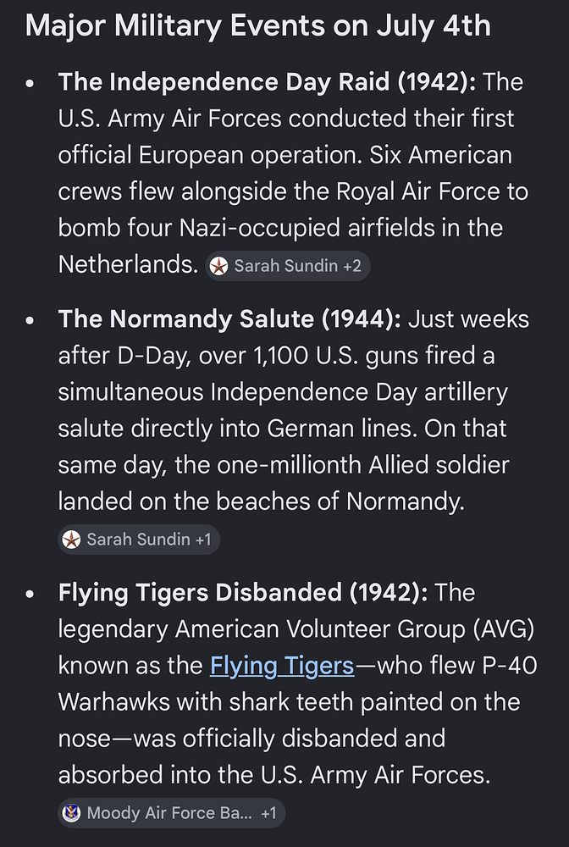The image size is (569, 847).
Task: Expand +1 sources beside Moody Air Force Ba...
Action: [x=268, y=812]
